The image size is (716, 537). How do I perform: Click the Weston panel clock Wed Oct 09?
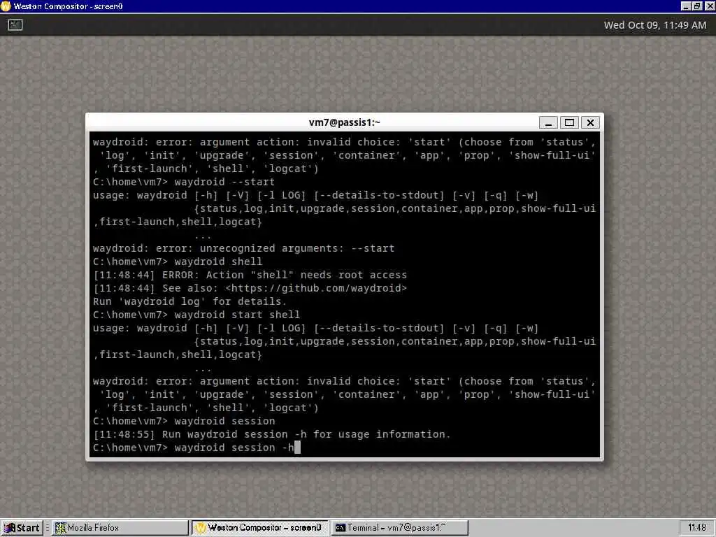point(654,25)
